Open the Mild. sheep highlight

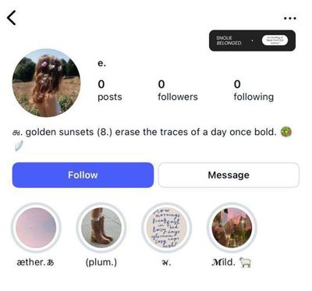[232, 228]
